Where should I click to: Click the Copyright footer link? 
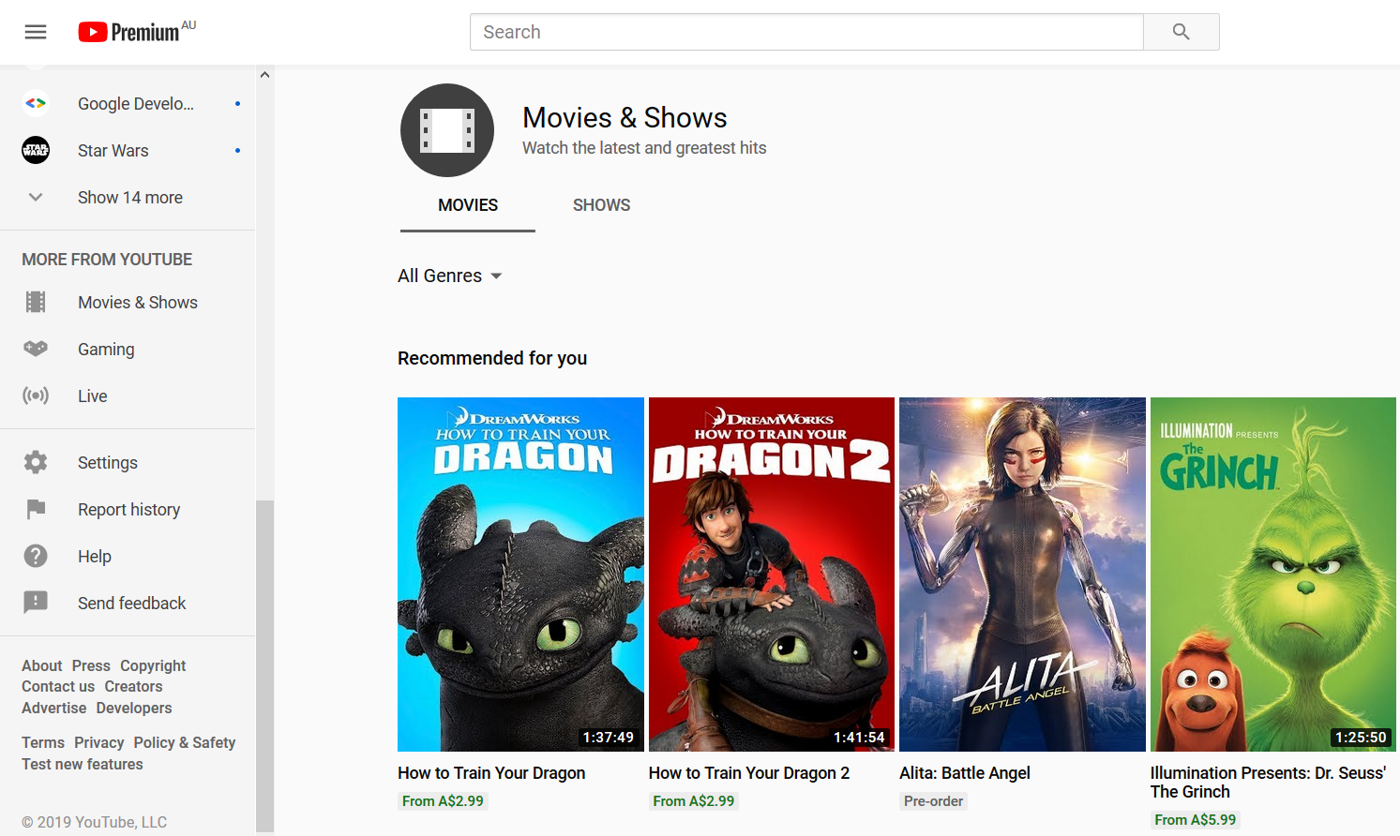[x=153, y=665]
